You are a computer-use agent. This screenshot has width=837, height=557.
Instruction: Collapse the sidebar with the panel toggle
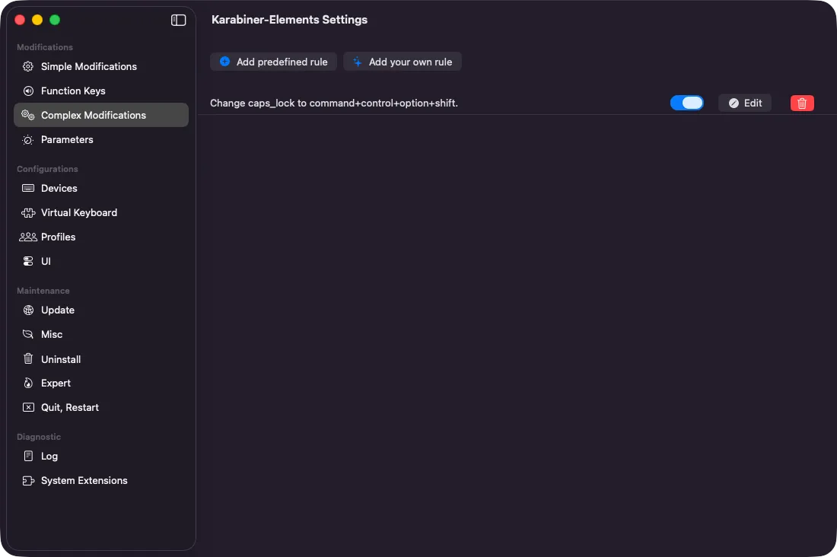pos(178,21)
